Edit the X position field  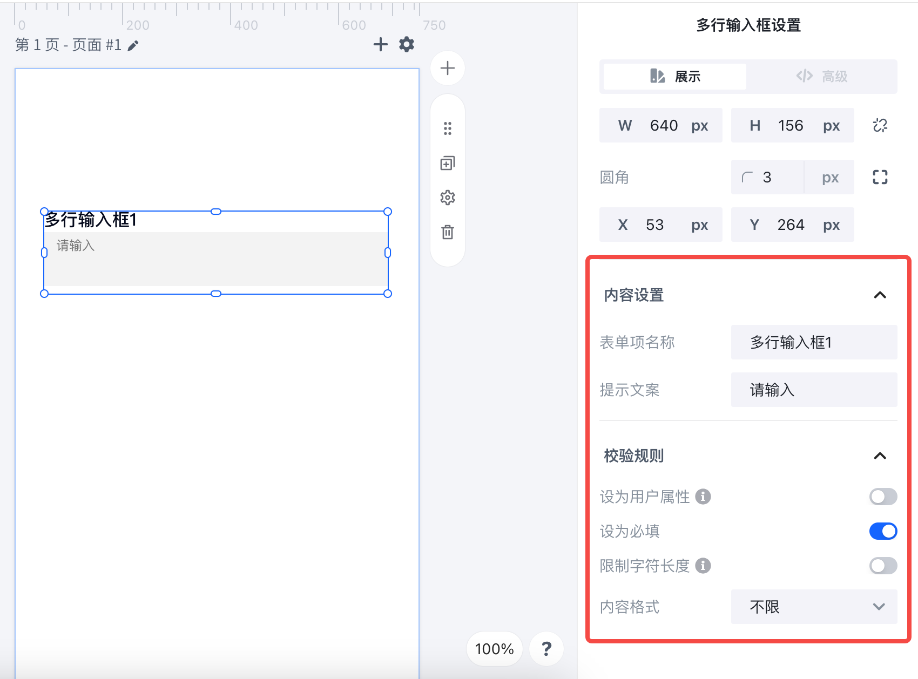point(661,225)
